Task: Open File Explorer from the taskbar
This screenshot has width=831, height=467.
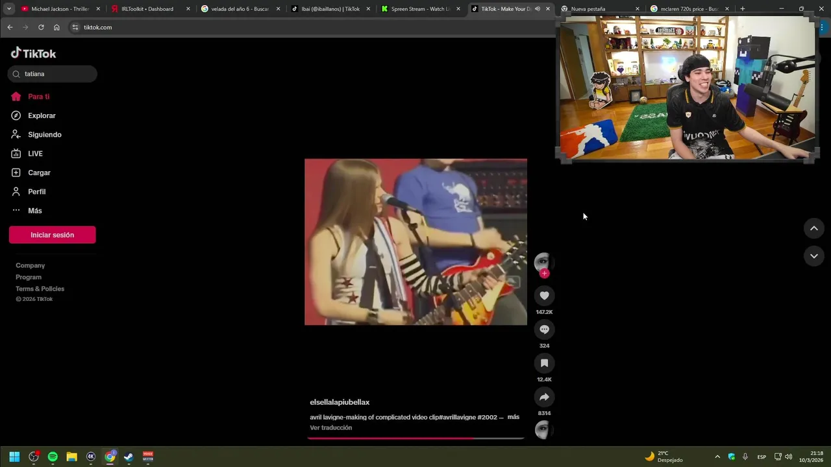Action: tap(71, 457)
